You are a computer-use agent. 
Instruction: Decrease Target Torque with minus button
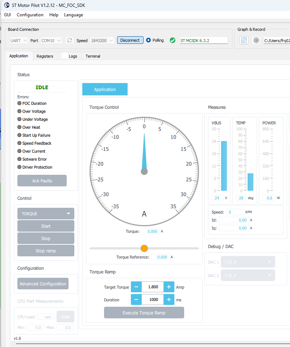(x=136, y=287)
